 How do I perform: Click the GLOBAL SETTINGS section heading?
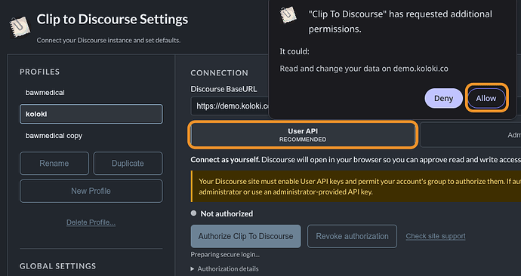58,266
